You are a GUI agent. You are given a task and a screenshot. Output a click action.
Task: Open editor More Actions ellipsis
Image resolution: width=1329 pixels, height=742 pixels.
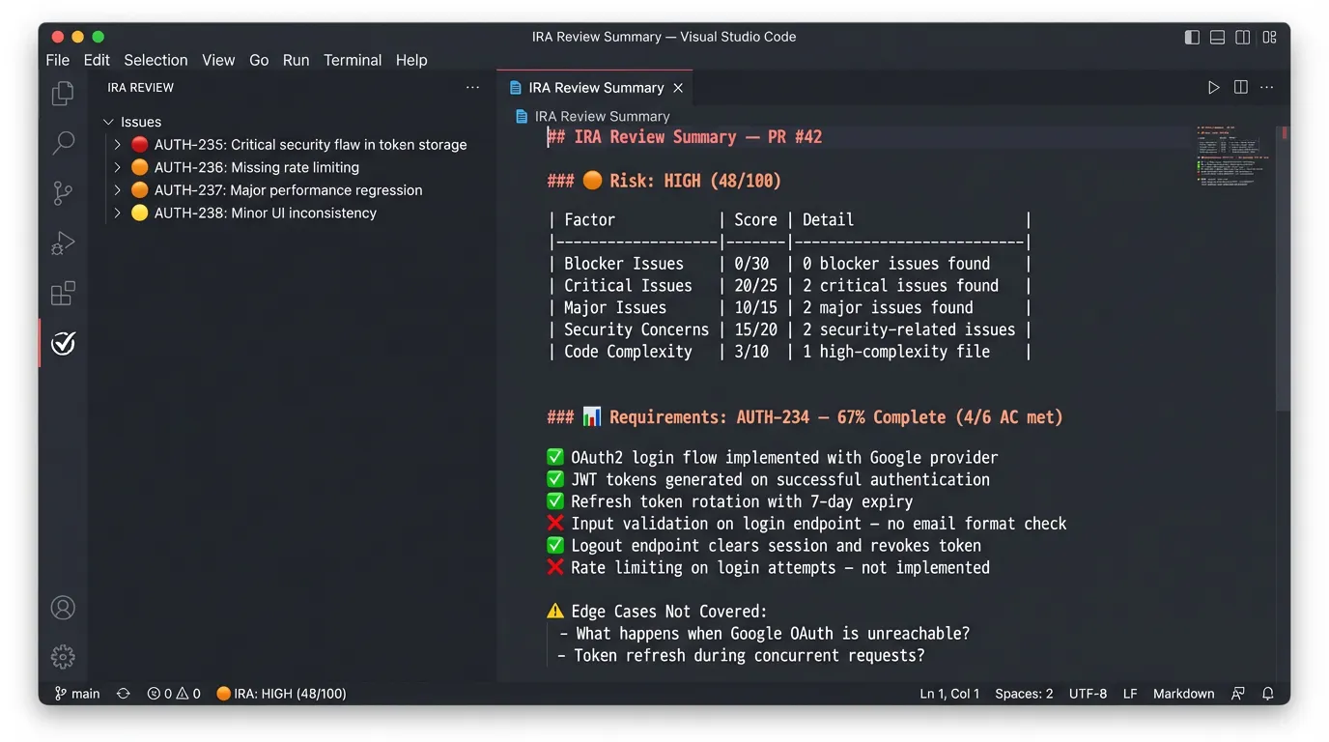[x=1267, y=87]
